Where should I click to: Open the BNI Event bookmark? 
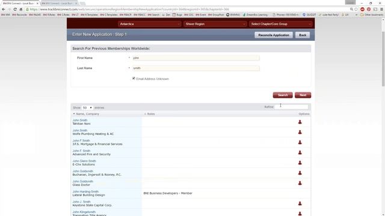(x=201, y=14)
